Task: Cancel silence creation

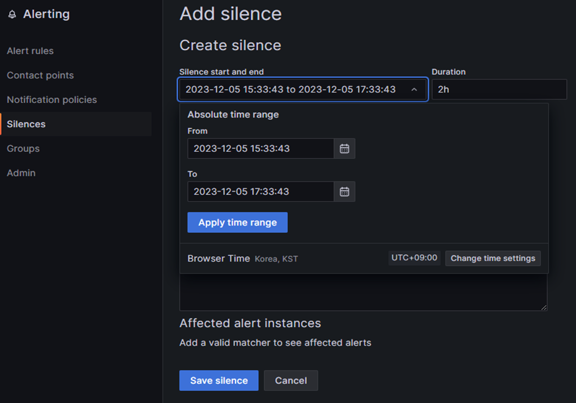Action: pos(291,380)
